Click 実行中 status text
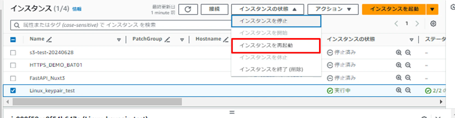The image size is (455, 118). click(x=342, y=91)
